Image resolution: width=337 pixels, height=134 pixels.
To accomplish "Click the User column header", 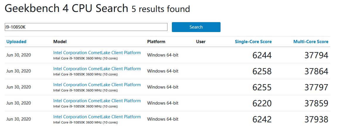I will (x=201, y=42).
